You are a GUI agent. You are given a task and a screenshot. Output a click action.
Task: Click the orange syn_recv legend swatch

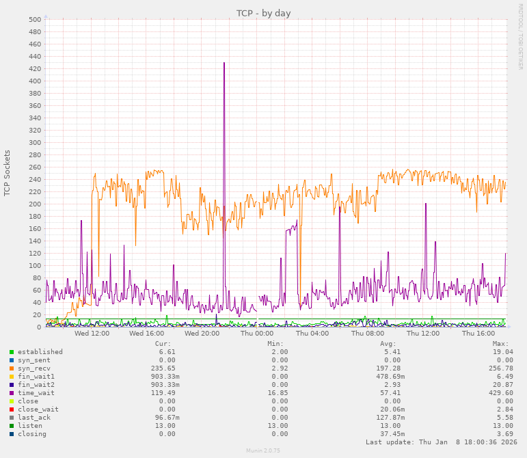[x=12, y=368]
